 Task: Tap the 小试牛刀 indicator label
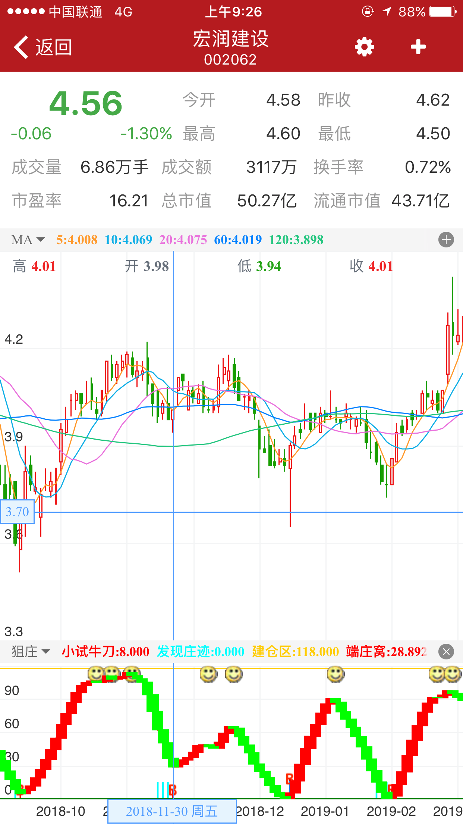click(105, 652)
